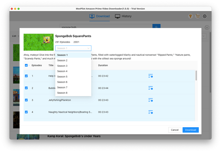The image size is (221, 152).
Task: Choose Season 4 from dropdown list
Action: tap(63, 71)
